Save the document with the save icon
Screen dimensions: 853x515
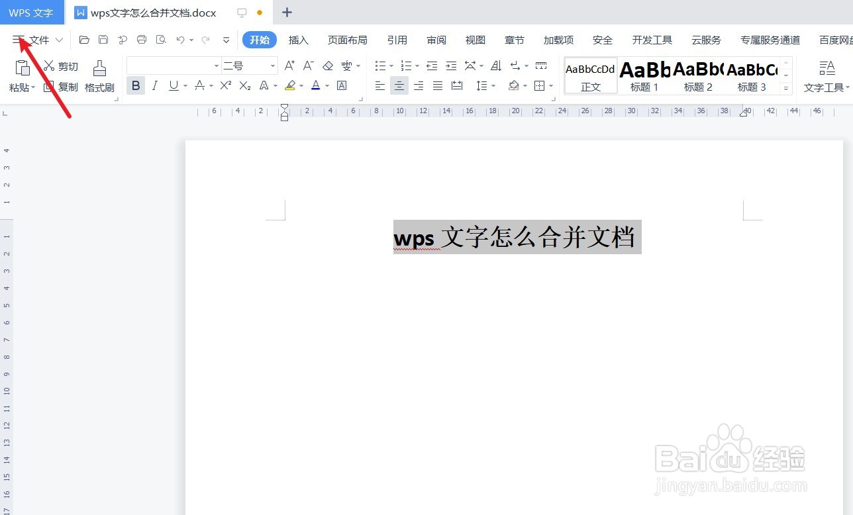click(x=103, y=40)
